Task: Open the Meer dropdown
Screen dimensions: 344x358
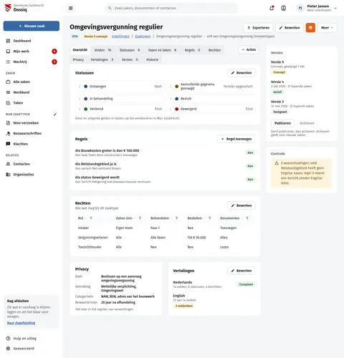Action: coord(328,28)
